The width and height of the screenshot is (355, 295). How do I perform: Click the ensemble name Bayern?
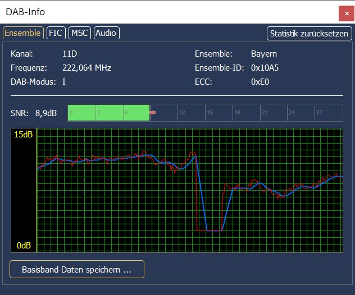point(263,54)
